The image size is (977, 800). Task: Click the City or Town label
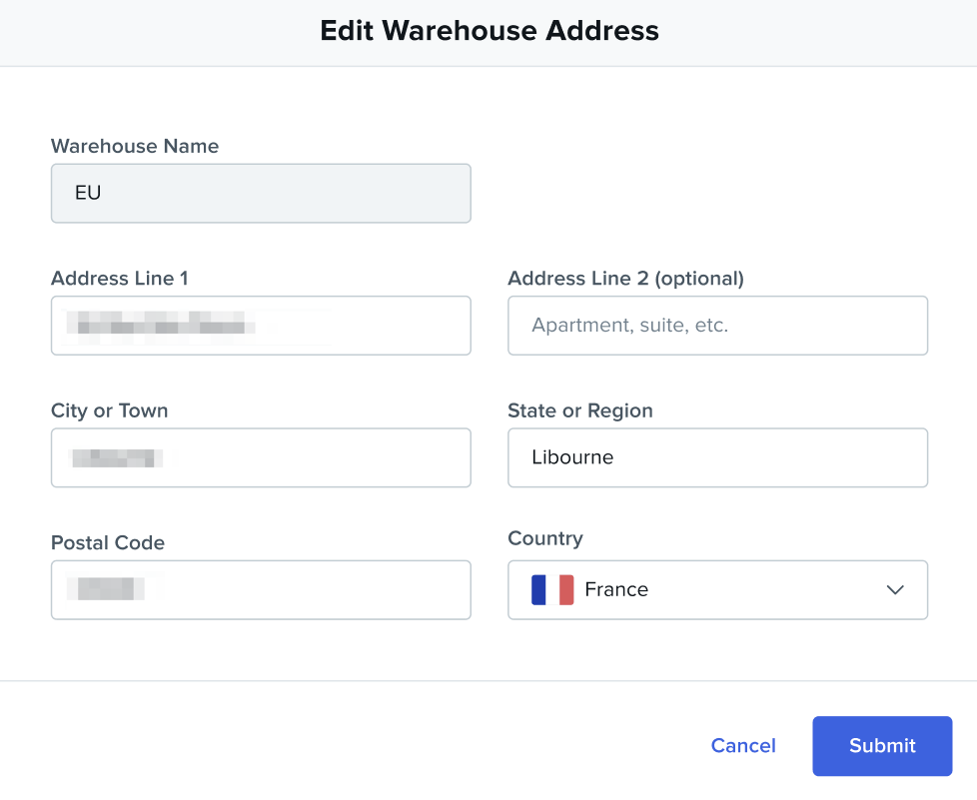(x=110, y=410)
